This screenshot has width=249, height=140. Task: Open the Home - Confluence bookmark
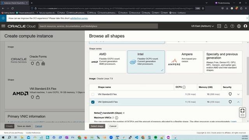(177, 13)
